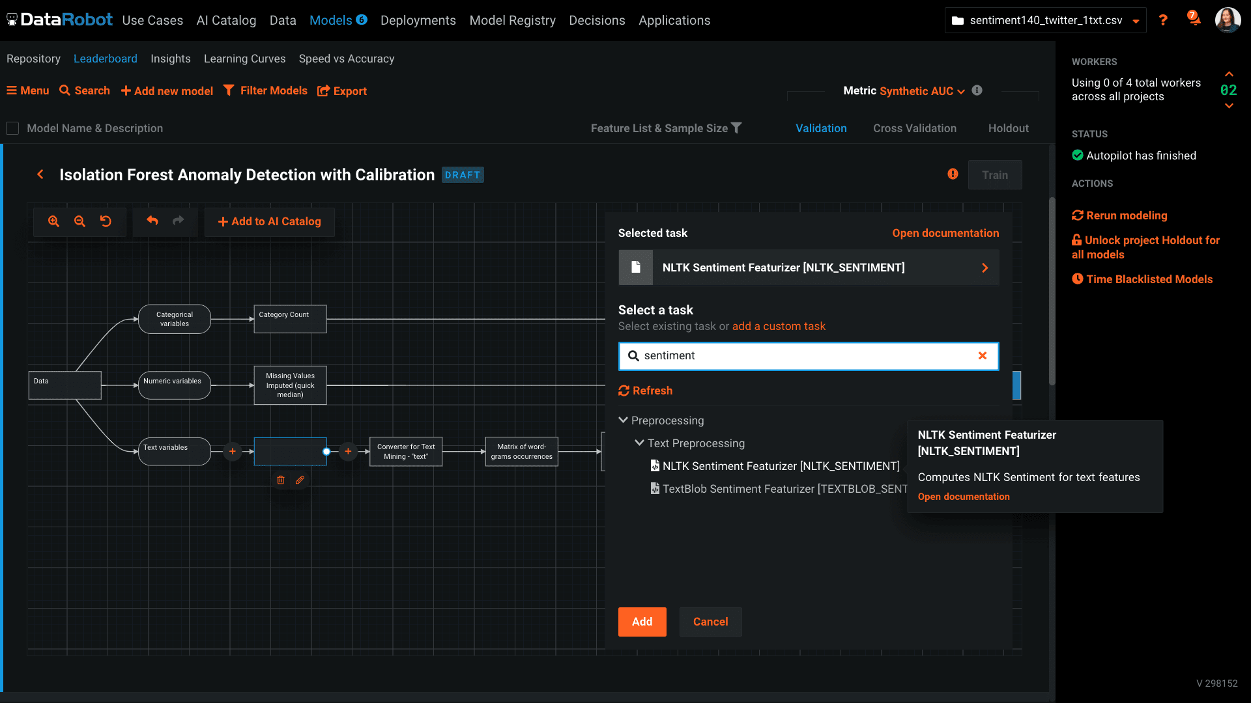
Task: Delete the selected blueprint node with trash icon
Action: point(281,480)
